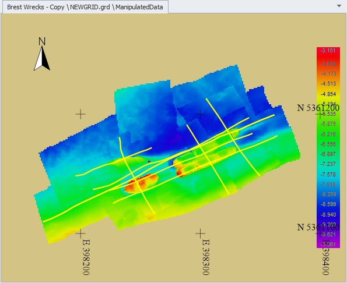Click the red-orange western wreck mound
This screenshot has height=283, width=347.
point(141,183)
